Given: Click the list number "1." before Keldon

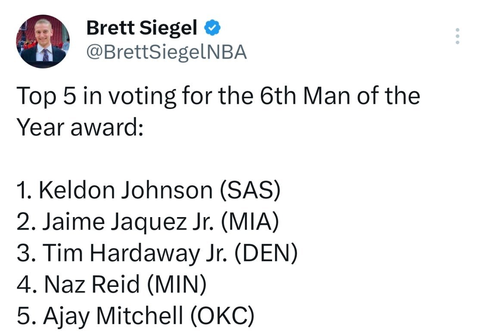Looking at the screenshot, I should coord(25,190).
